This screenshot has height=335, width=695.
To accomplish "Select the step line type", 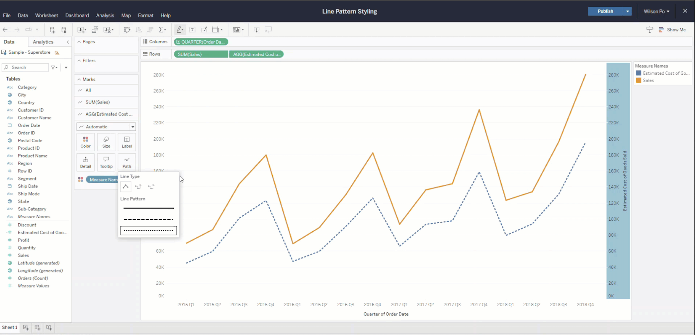I will pyautogui.click(x=138, y=186).
